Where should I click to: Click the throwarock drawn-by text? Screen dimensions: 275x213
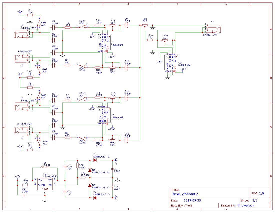point(246,205)
